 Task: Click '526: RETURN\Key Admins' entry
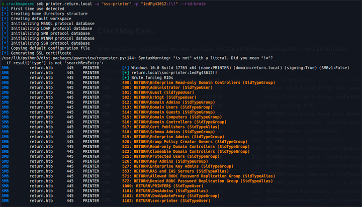pyautogui.click(x=165, y=161)
